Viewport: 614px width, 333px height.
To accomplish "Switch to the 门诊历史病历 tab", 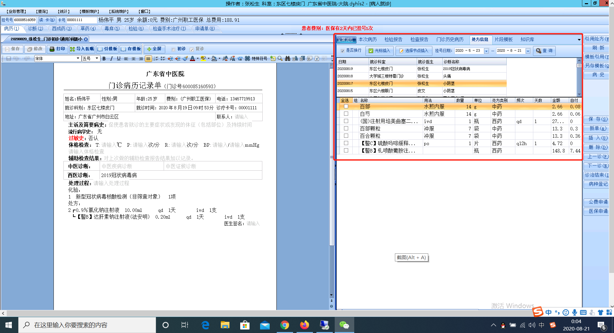I will (450, 40).
